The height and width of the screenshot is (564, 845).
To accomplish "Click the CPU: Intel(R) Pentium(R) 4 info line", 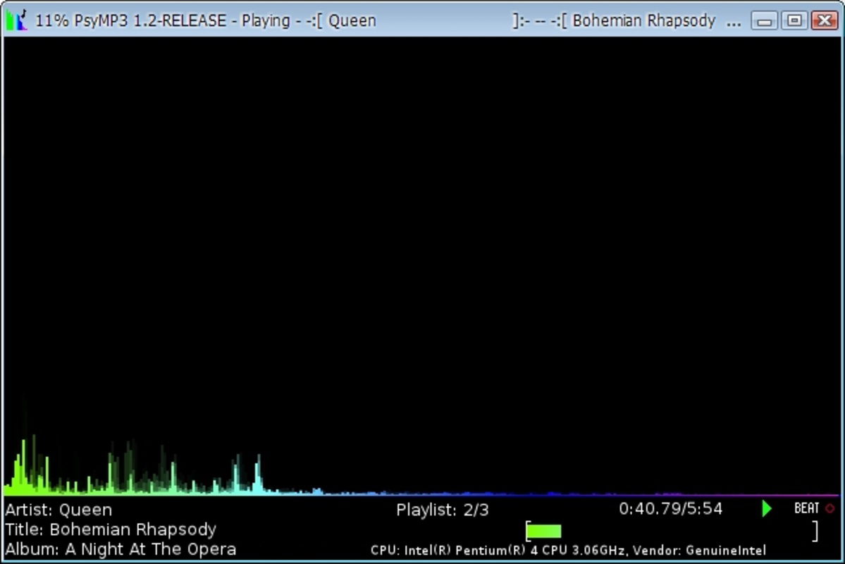I will (x=568, y=551).
